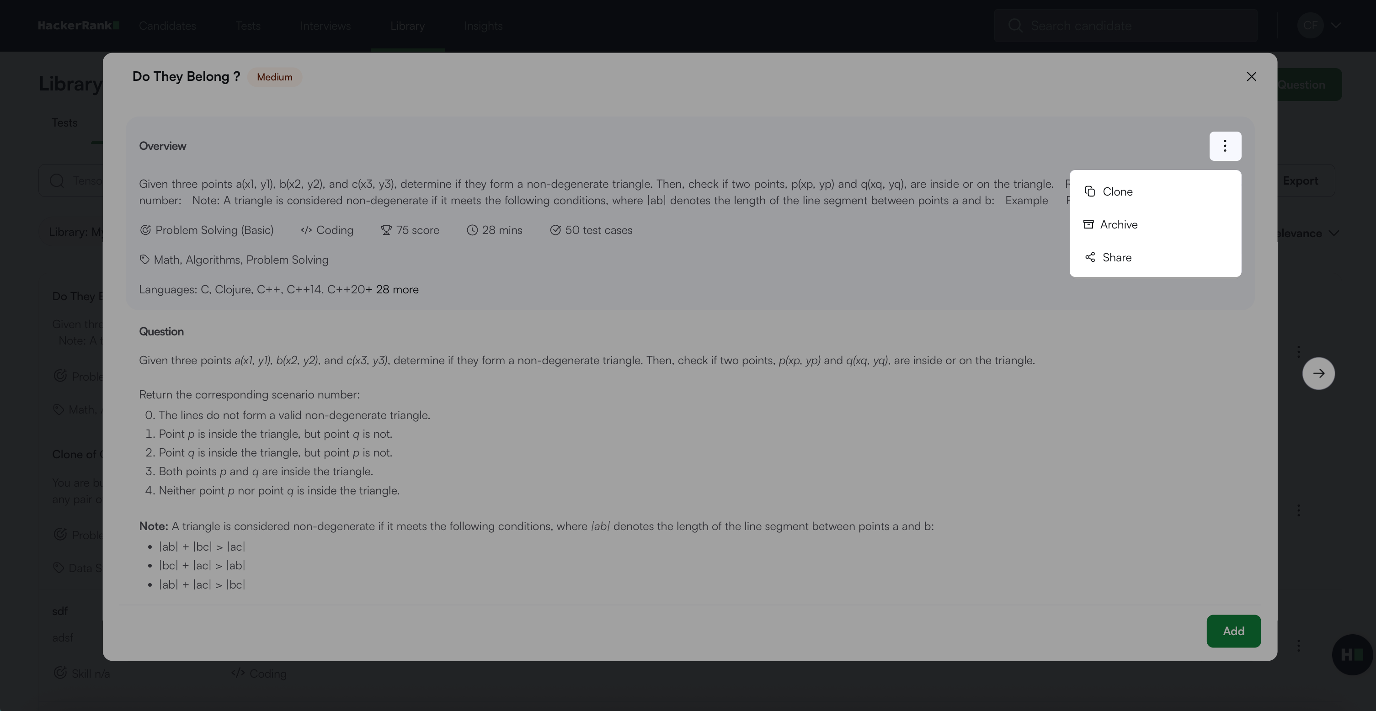Expand the 28 more languages link
The height and width of the screenshot is (711, 1376).
(x=397, y=290)
